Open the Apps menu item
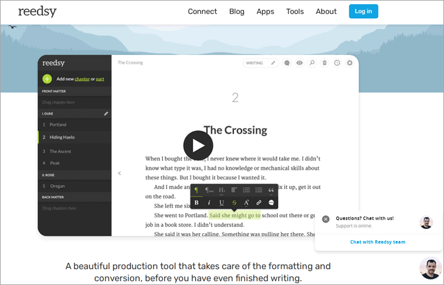 (265, 12)
